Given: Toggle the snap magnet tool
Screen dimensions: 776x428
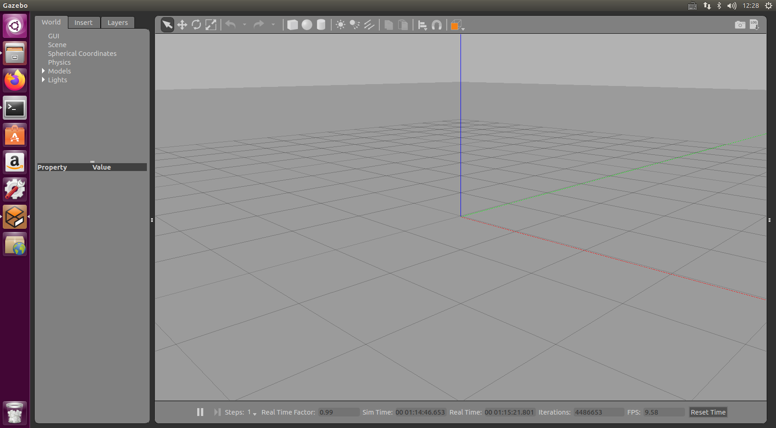Looking at the screenshot, I should point(436,25).
